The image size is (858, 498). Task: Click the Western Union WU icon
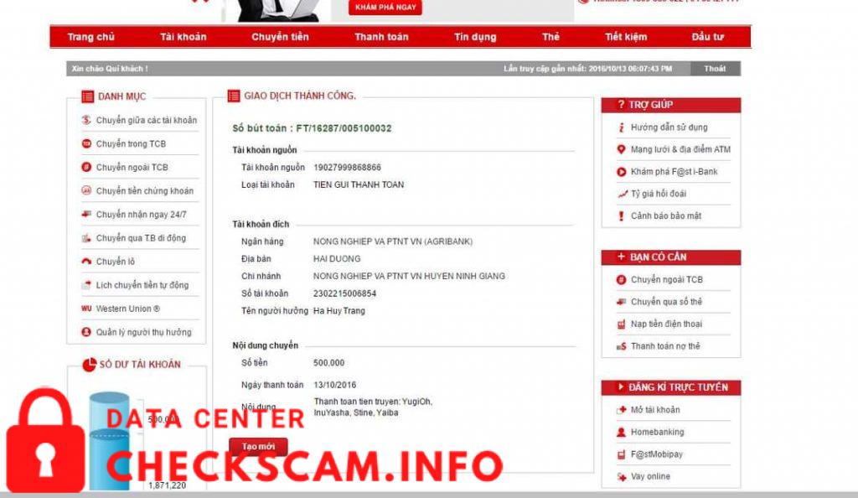coord(86,308)
